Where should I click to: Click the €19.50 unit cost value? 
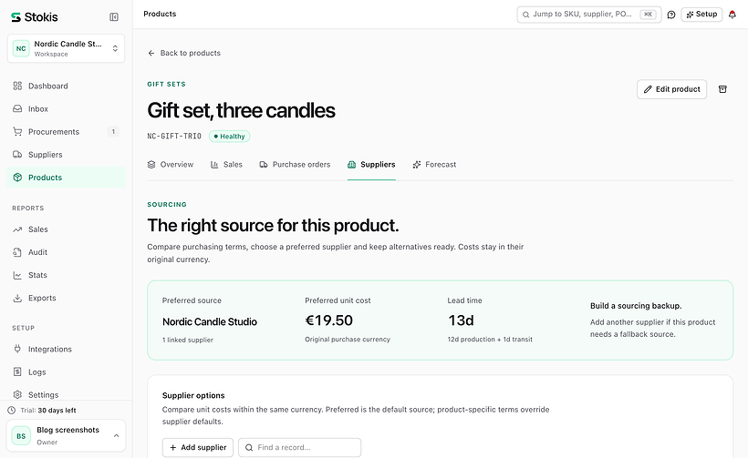328,321
